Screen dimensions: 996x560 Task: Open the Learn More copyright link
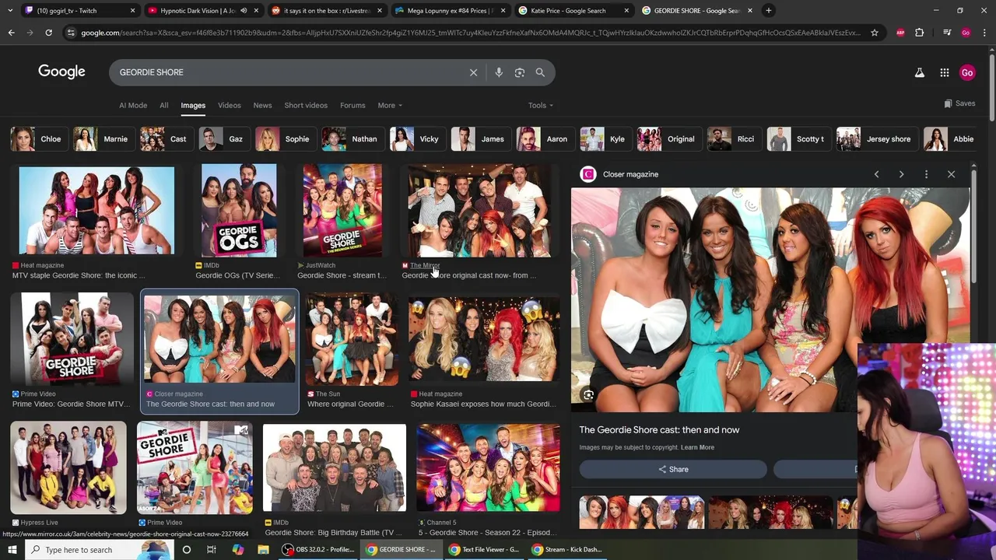pos(697,447)
